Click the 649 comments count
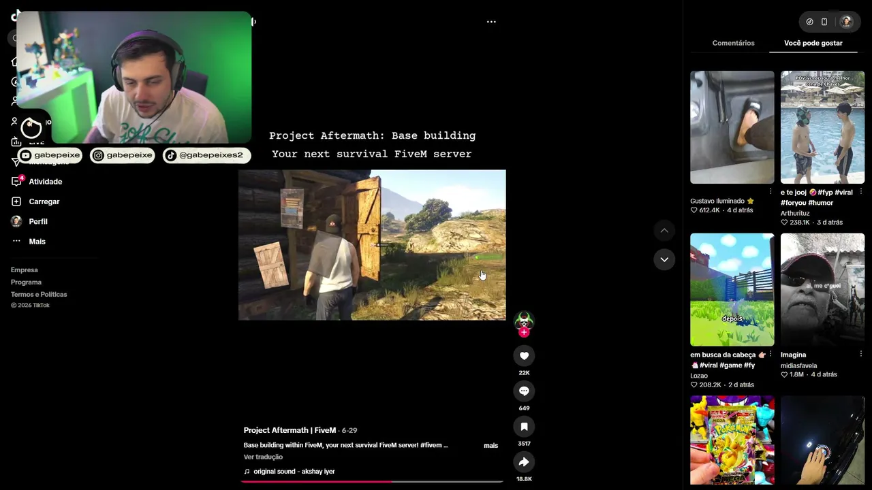Screen dimensions: 872x490 [x=524, y=408]
